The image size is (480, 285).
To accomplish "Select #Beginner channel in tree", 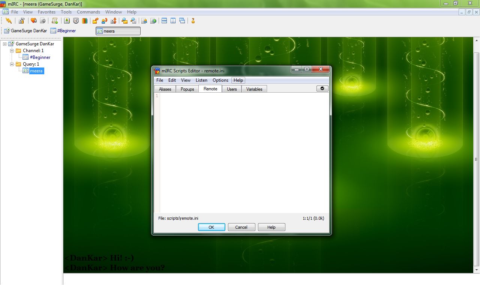I will (40, 57).
